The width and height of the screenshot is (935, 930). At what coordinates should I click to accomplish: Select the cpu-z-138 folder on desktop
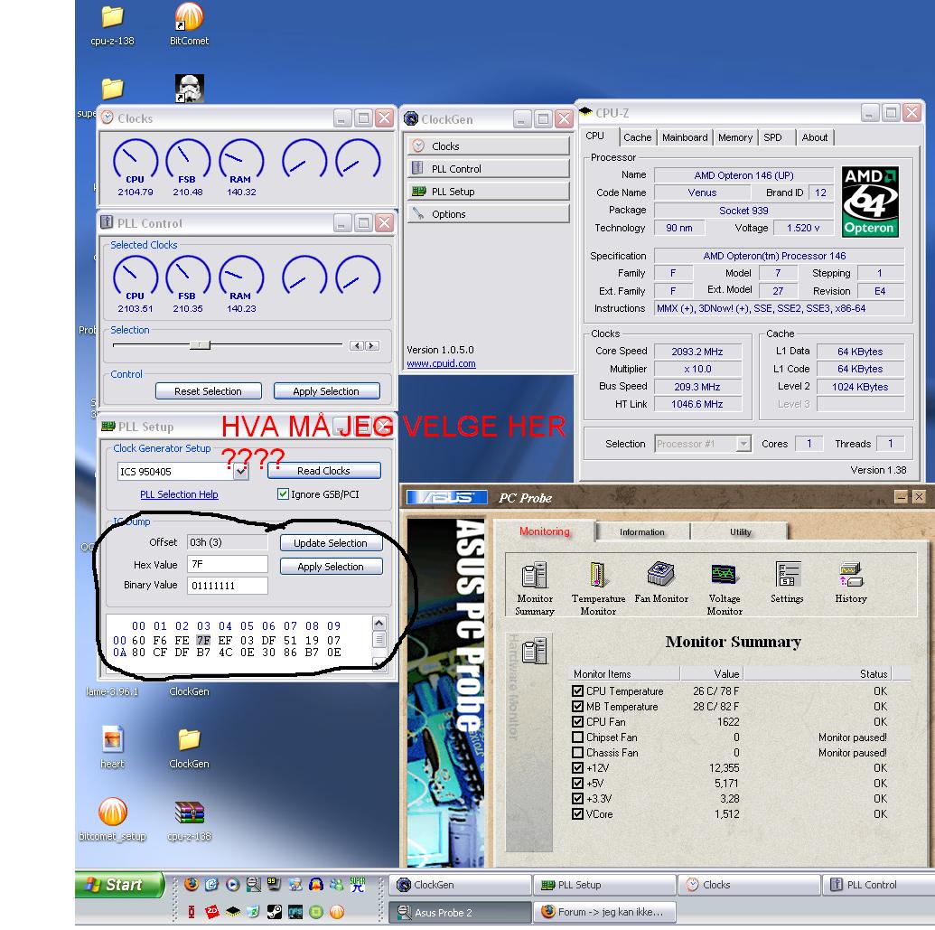[112, 25]
